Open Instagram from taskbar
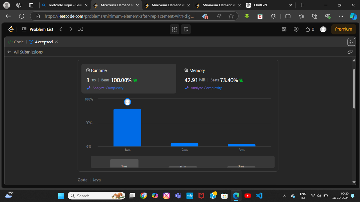Image resolution: width=360 pixels, height=202 pixels. [x=166, y=196]
